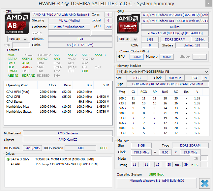Viewport: 213px width, 191px height.
Task: Select the 666.7 frequency timing row
Action: 163,108
